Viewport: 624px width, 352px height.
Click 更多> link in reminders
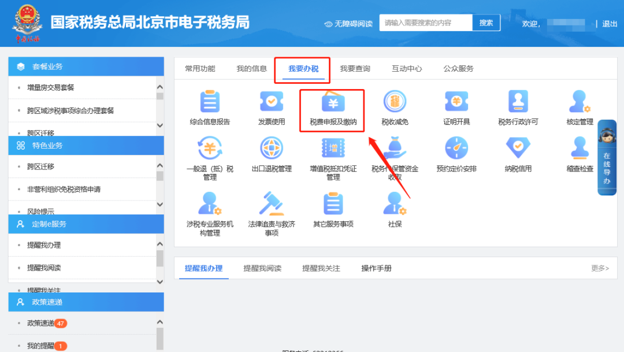(x=600, y=268)
